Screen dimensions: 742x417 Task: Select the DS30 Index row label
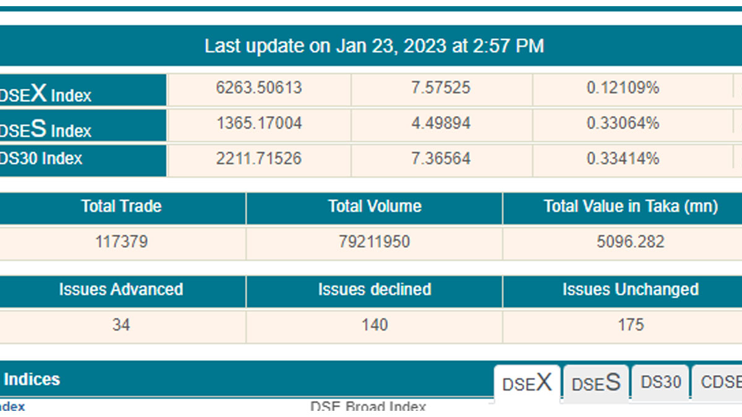click(x=42, y=159)
